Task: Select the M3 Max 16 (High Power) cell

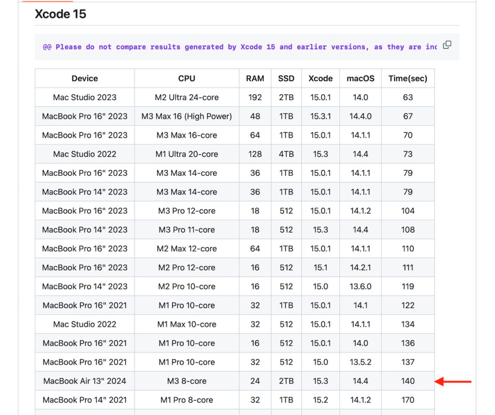Action: click(x=187, y=116)
